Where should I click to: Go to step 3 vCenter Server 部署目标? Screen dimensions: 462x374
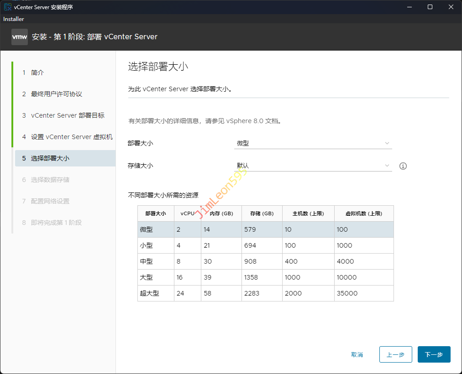pyautogui.click(x=68, y=115)
